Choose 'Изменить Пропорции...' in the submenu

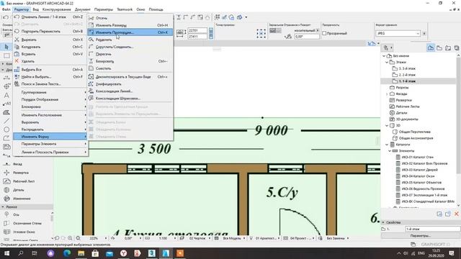point(130,32)
